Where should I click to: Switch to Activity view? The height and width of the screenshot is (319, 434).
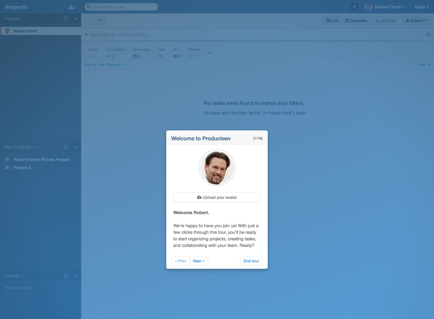pyautogui.click(x=385, y=20)
